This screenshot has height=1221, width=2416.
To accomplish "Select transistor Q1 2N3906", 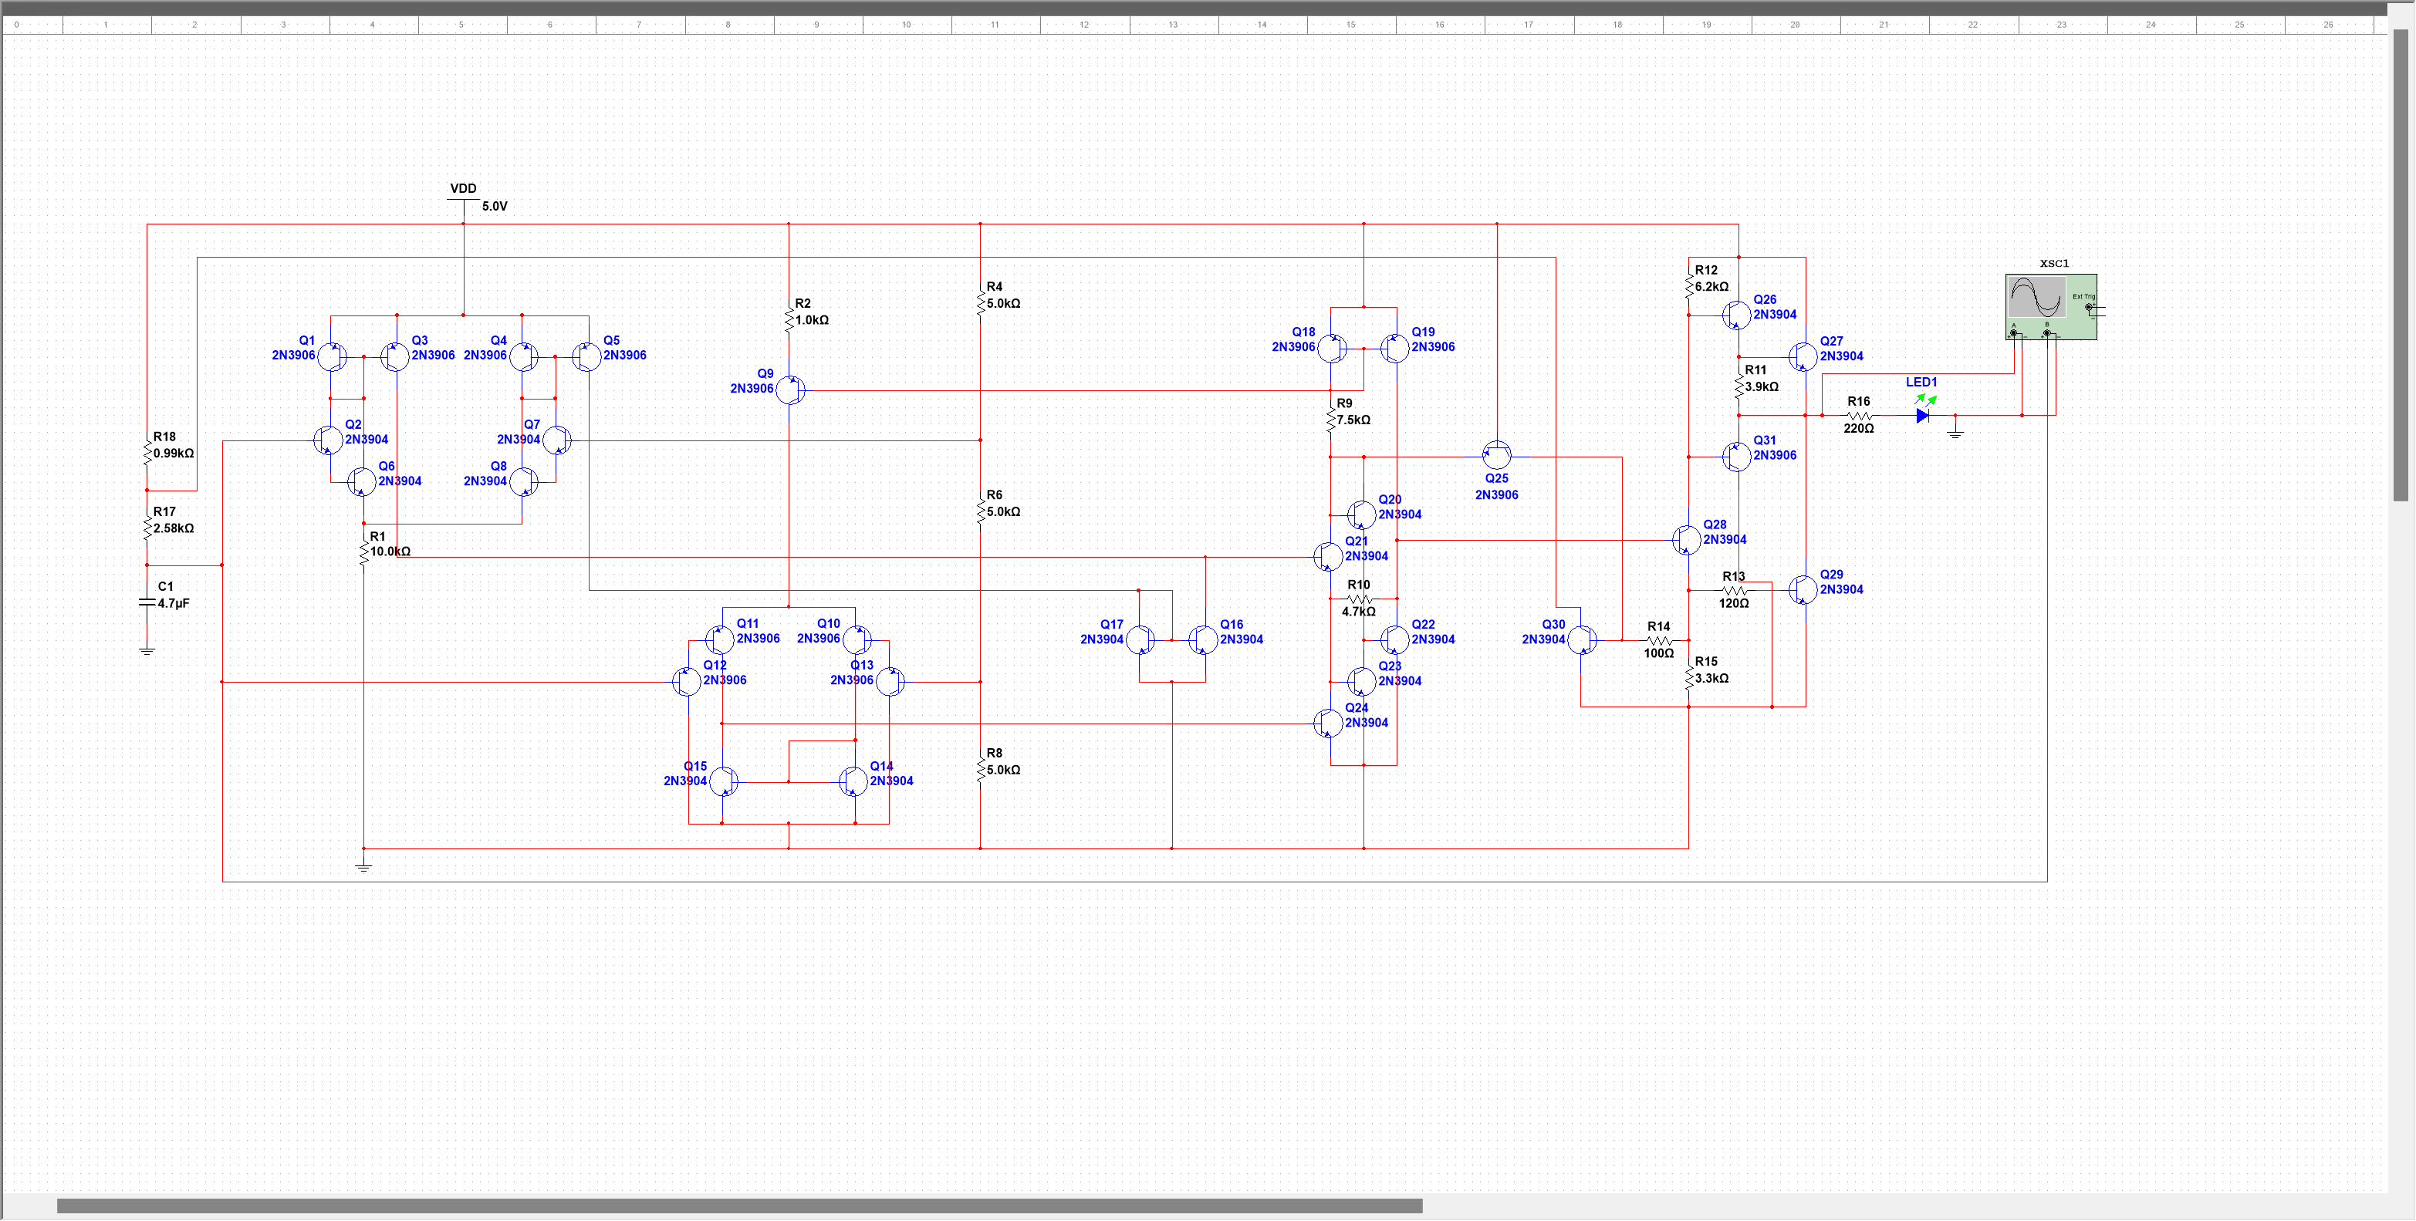I will click(x=332, y=356).
